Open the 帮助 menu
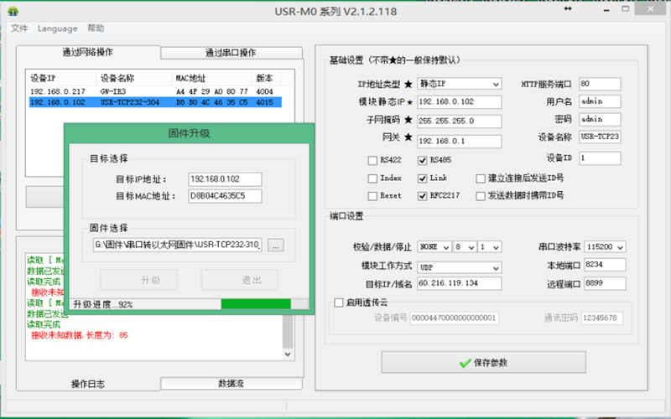The width and height of the screenshot is (671, 419). click(96, 28)
